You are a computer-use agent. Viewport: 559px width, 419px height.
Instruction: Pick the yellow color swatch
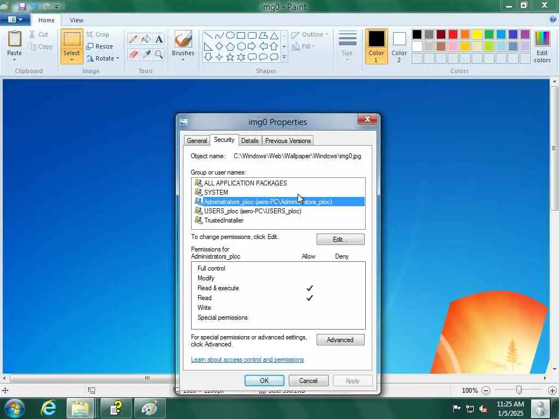477,34
